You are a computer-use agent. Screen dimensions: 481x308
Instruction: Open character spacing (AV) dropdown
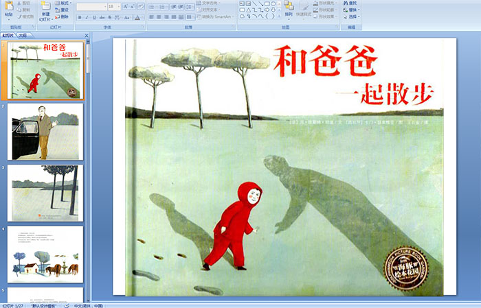tap(118, 17)
